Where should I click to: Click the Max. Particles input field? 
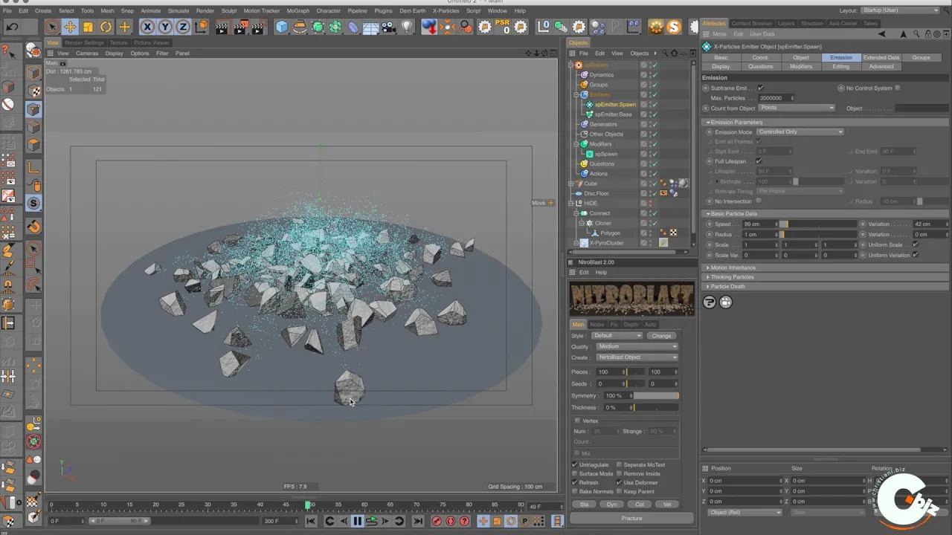[x=776, y=98]
